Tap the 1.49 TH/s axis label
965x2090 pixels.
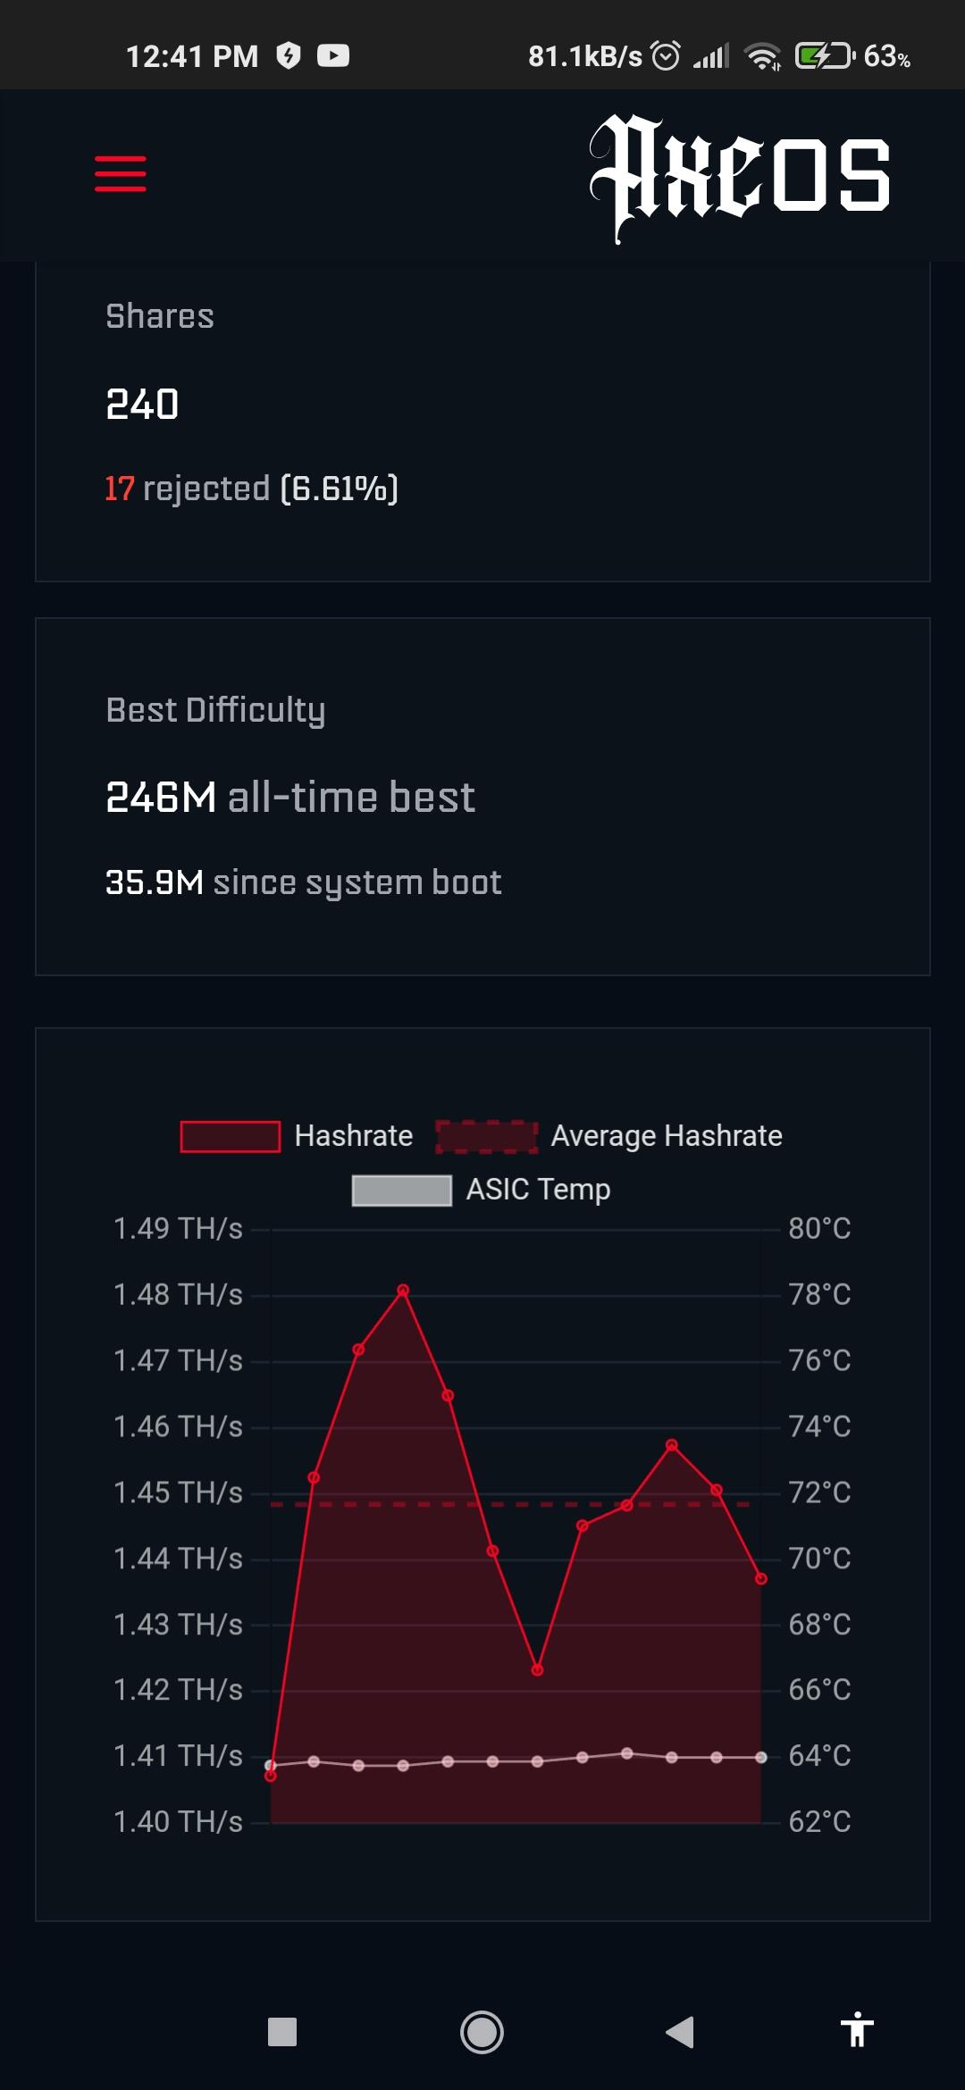tap(178, 1229)
